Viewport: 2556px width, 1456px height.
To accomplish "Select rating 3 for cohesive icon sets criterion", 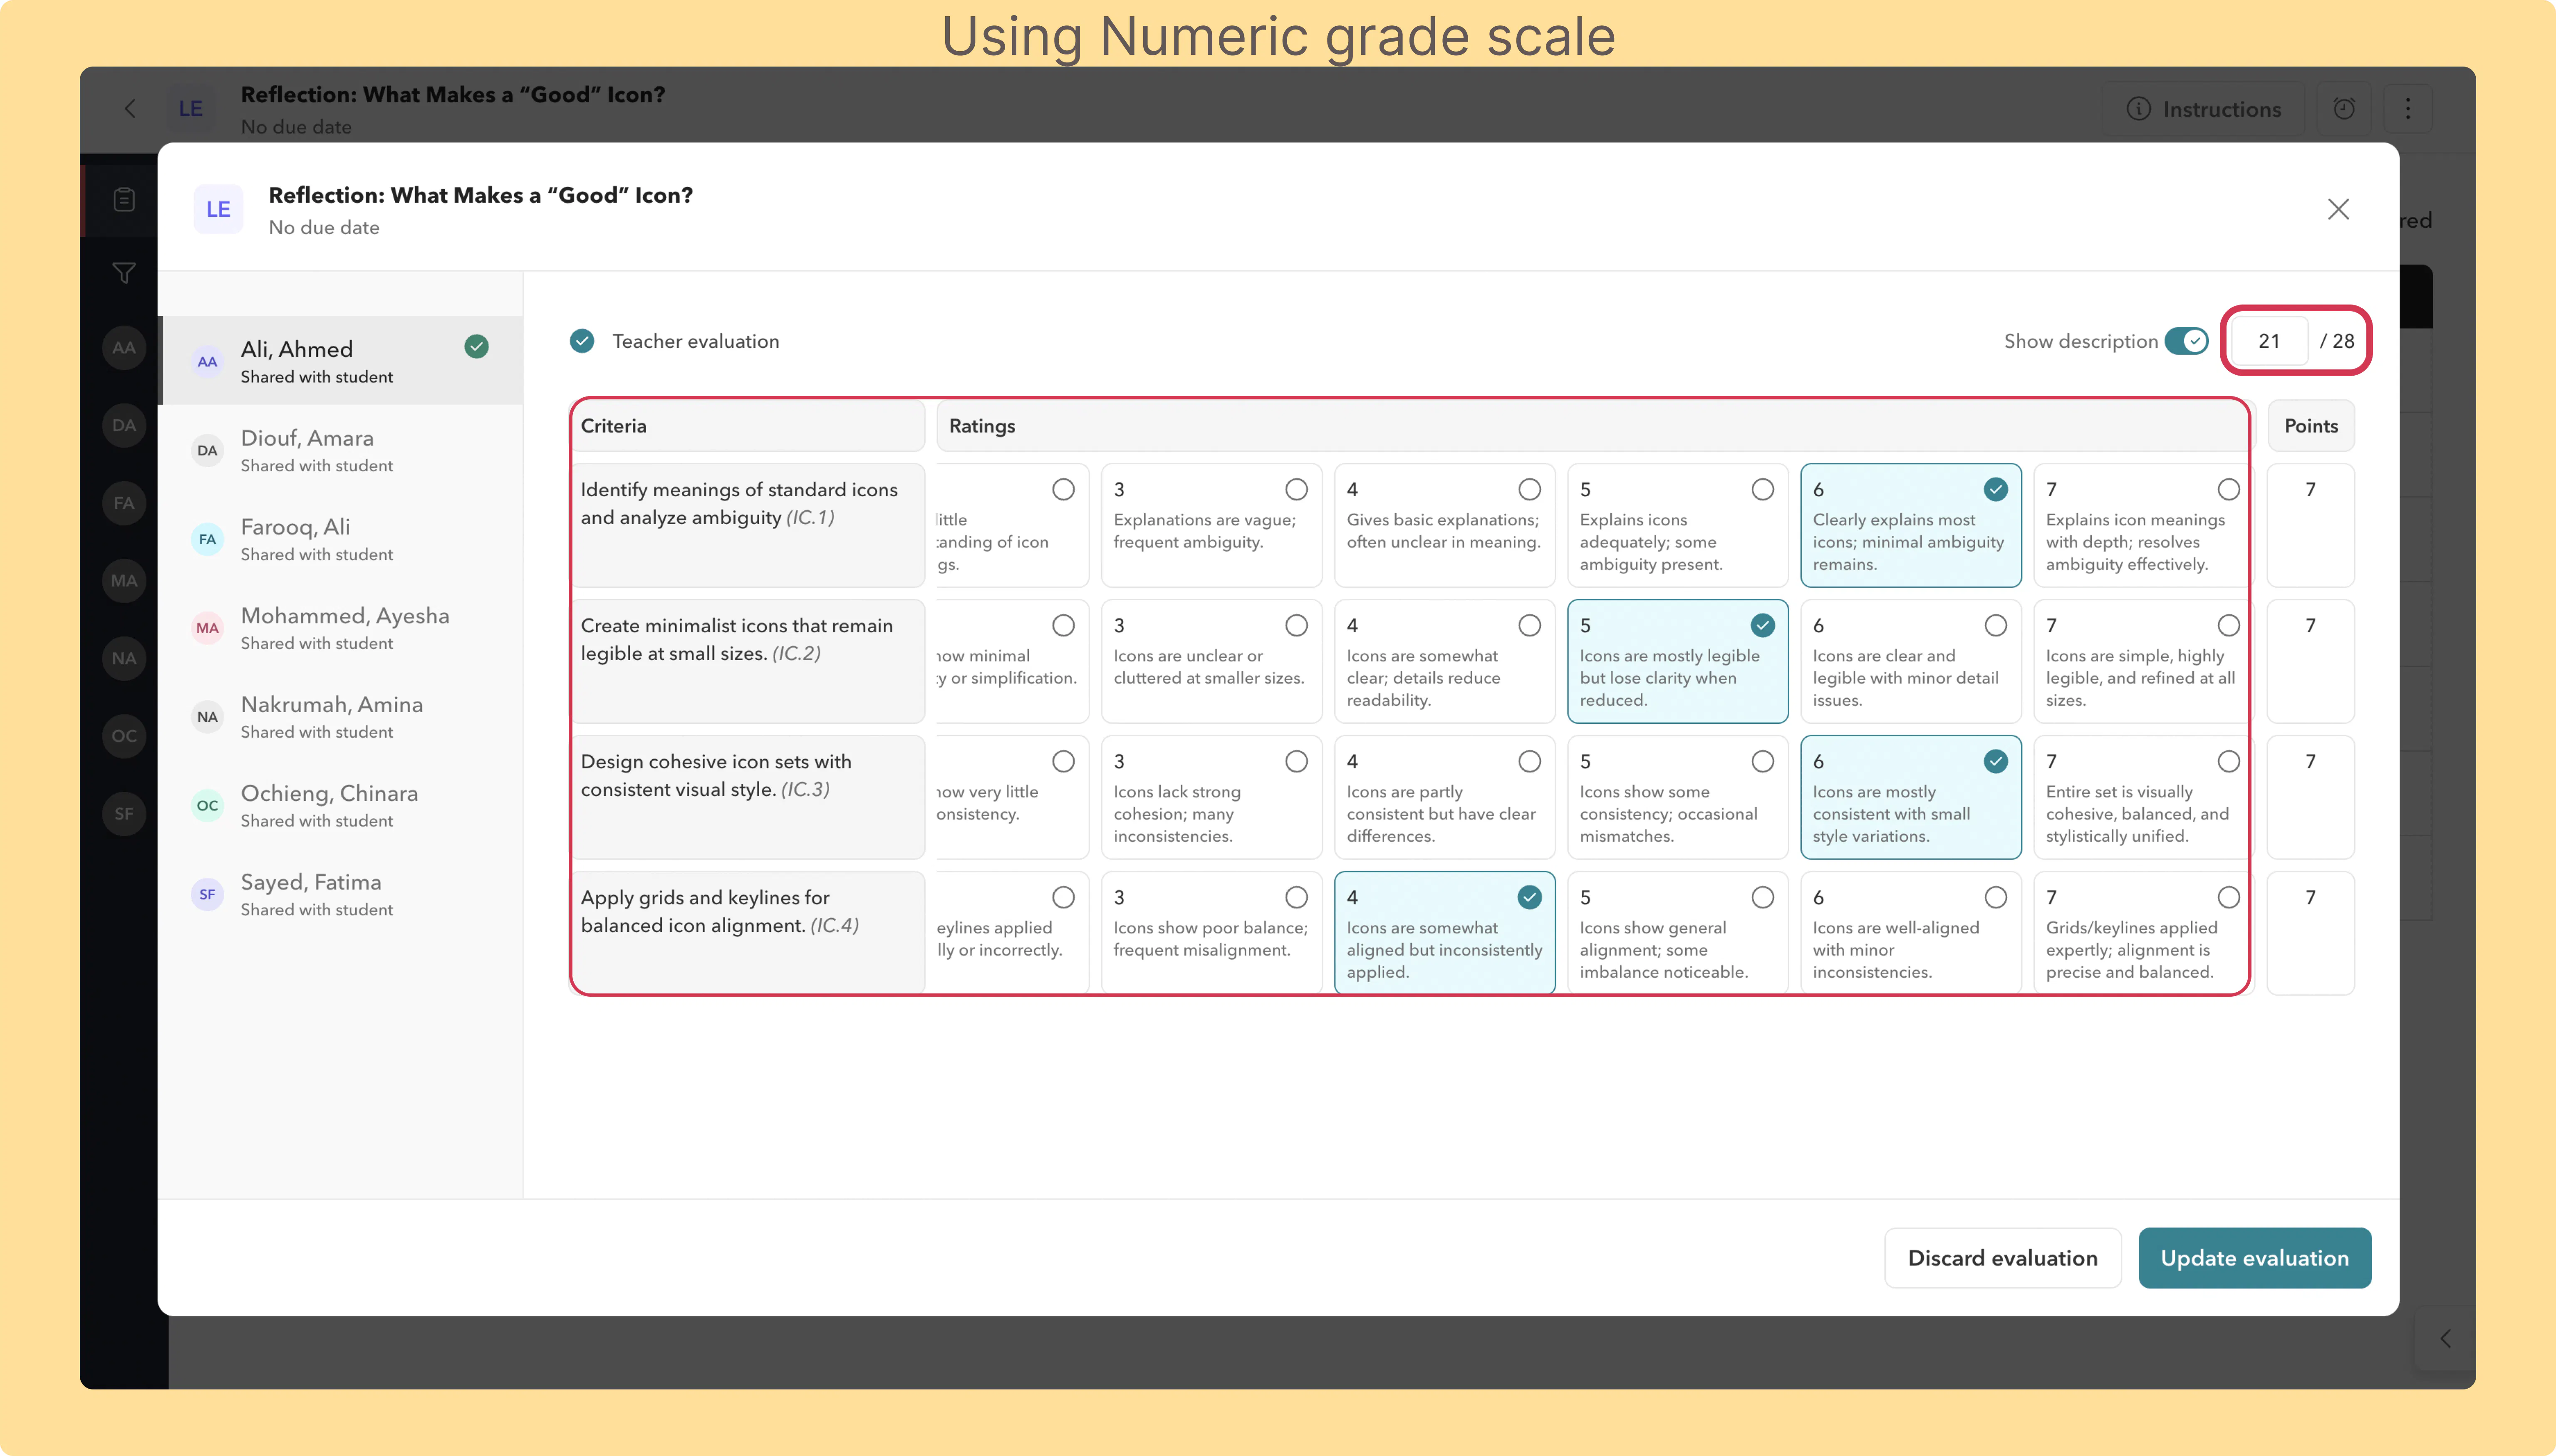I will point(1297,762).
